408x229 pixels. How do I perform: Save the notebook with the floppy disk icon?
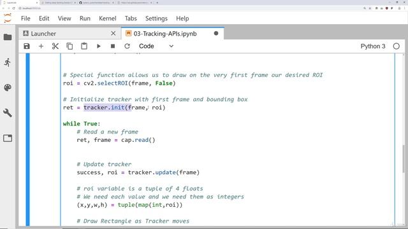[27, 46]
